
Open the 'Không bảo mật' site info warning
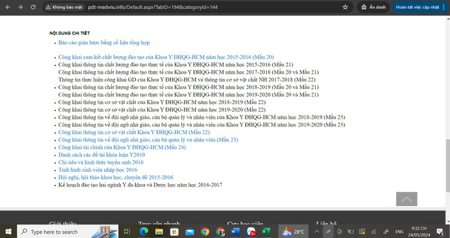coord(64,7)
